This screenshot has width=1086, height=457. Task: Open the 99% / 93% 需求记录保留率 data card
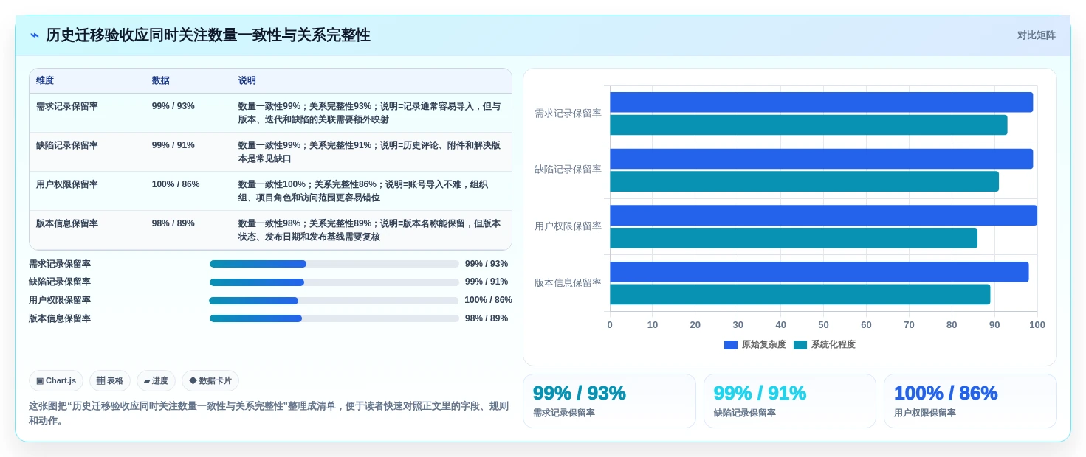pos(609,401)
